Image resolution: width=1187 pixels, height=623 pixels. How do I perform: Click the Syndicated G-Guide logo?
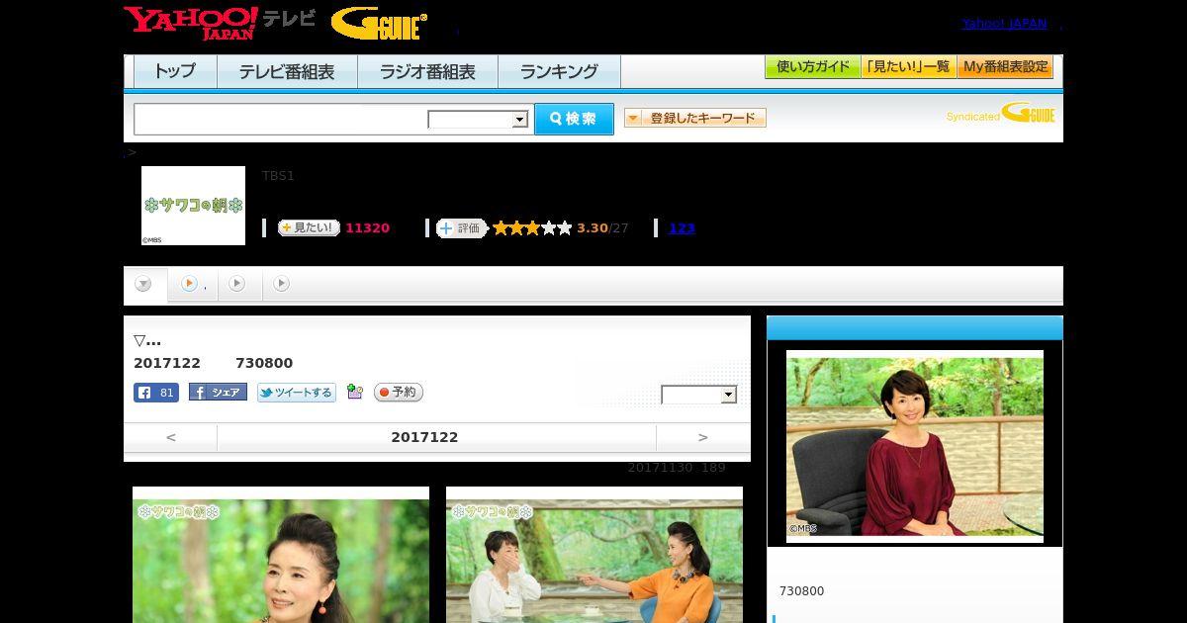point(1001,113)
